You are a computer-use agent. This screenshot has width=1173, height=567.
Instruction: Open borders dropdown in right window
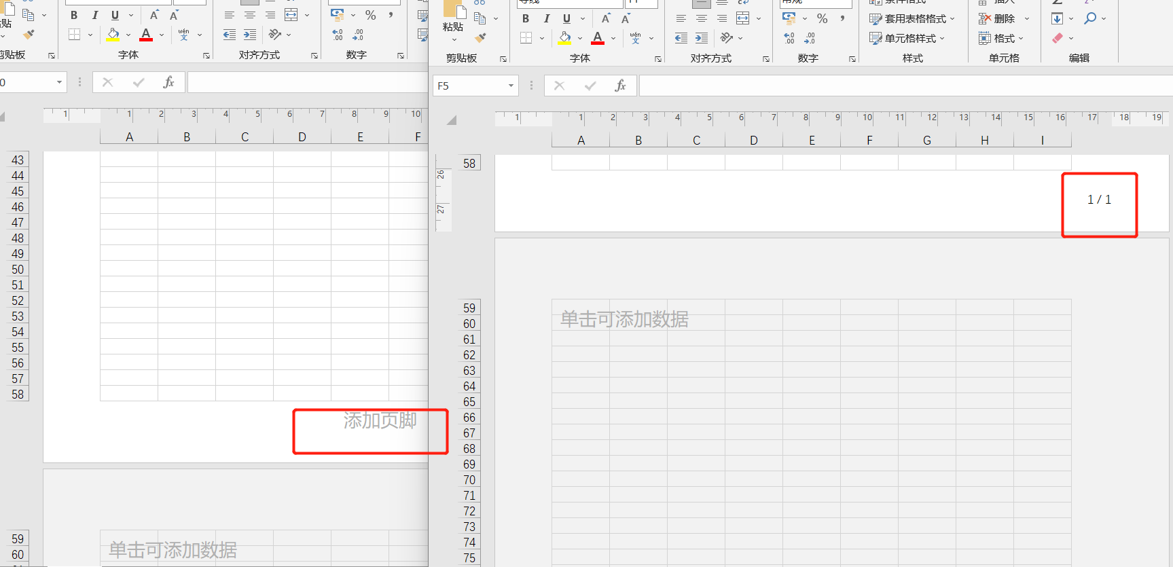(x=541, y=39)
